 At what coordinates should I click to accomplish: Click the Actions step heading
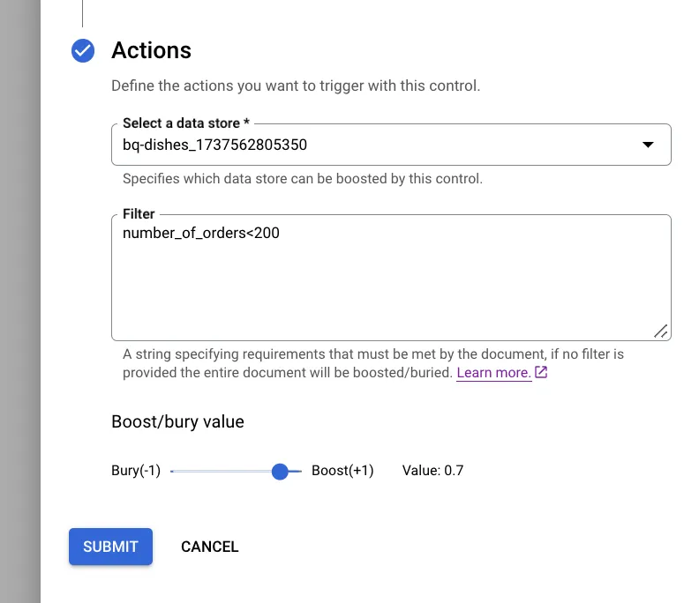click(x=151, y=50)
